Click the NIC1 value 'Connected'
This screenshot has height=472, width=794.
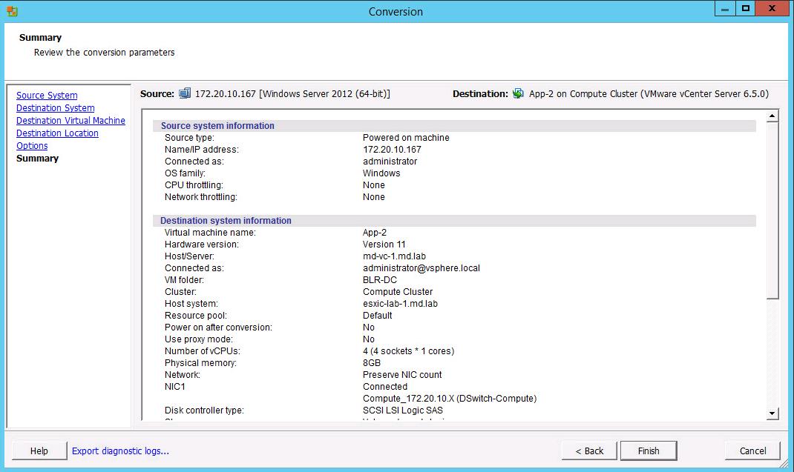point(385,387)
